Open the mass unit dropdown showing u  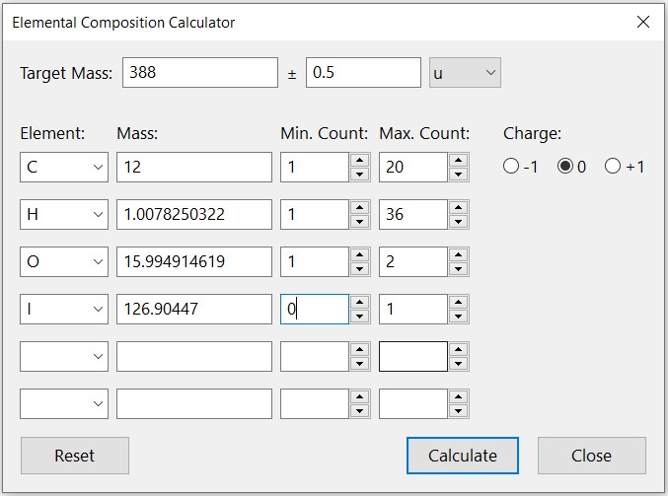pos(465,73)
